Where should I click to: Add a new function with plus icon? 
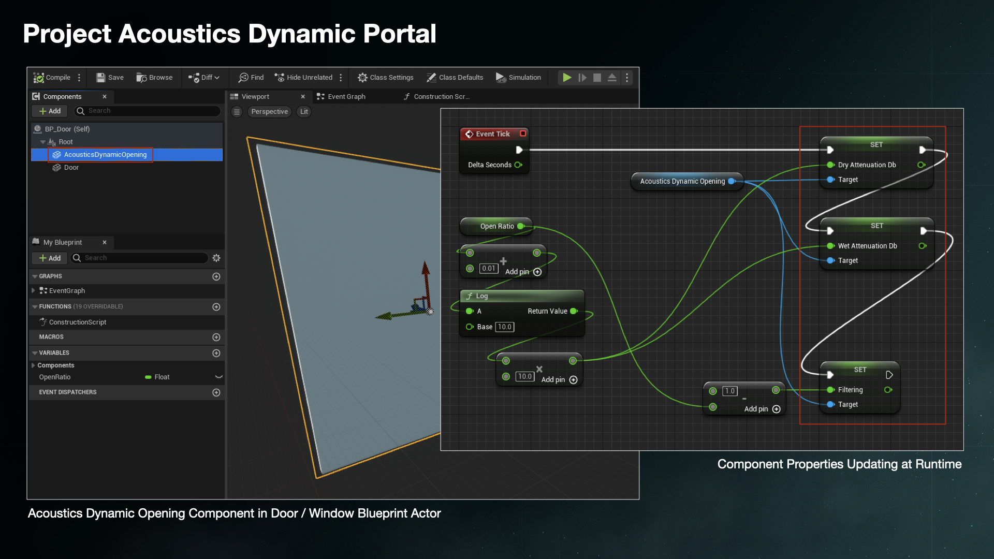pyautogui.click(x=216, y=307)
